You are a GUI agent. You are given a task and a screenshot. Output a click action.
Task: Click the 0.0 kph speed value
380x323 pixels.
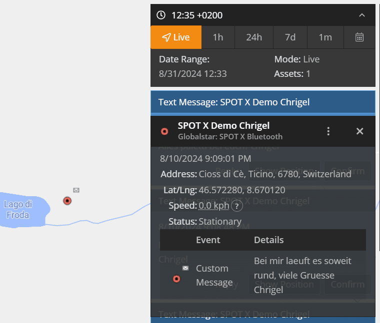point(214,206)
